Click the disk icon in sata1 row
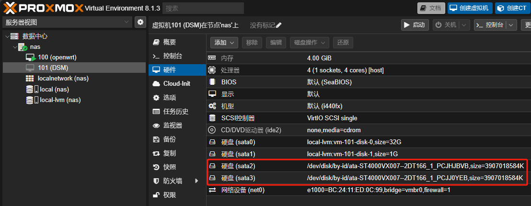This screenshot has width=531, height=206. (212, 154)
